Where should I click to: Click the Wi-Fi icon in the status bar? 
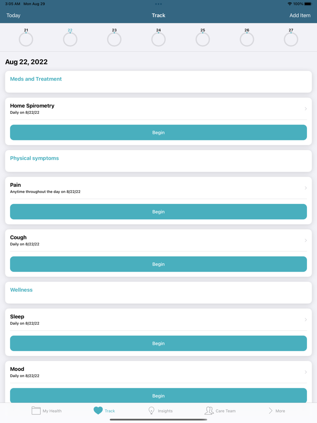tap(289, 4)
